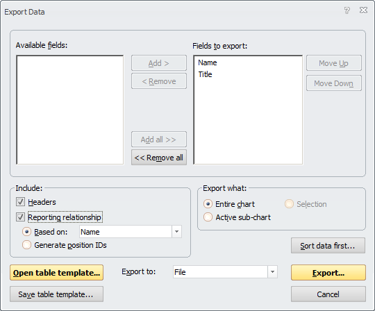Click the Remove all button

[159, 158]
